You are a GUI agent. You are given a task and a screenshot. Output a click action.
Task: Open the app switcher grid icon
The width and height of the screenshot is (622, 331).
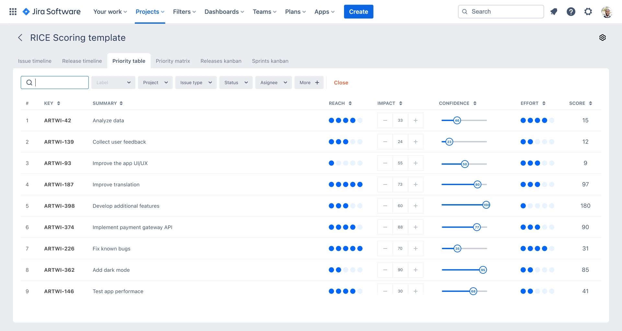[13, 12]
